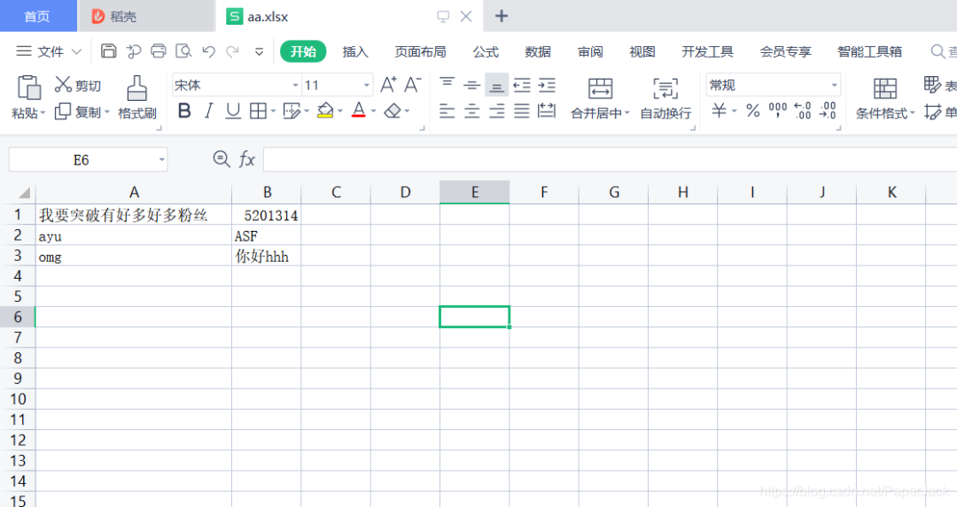The height and width of the screenshot is (507, 957).
Task: Open the 审阅 (Review) ribbon tab
Action: click(590, 52)
